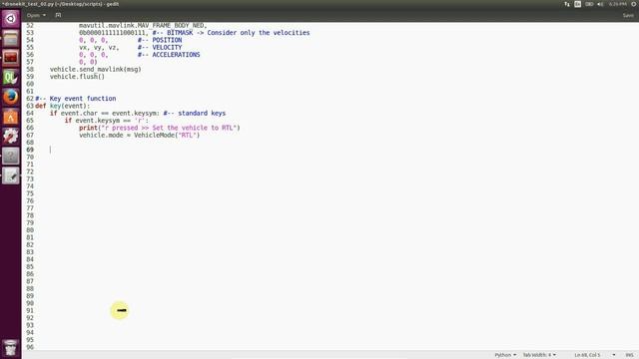Open Python language selector in status bar
The height and width of the screenshot is (359, 639).
505,355
